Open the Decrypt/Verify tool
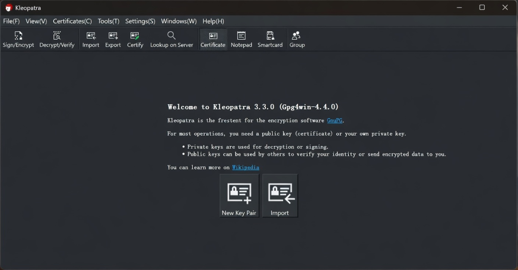518x270 pixels. pyautogui.click(x=57, y=40)
